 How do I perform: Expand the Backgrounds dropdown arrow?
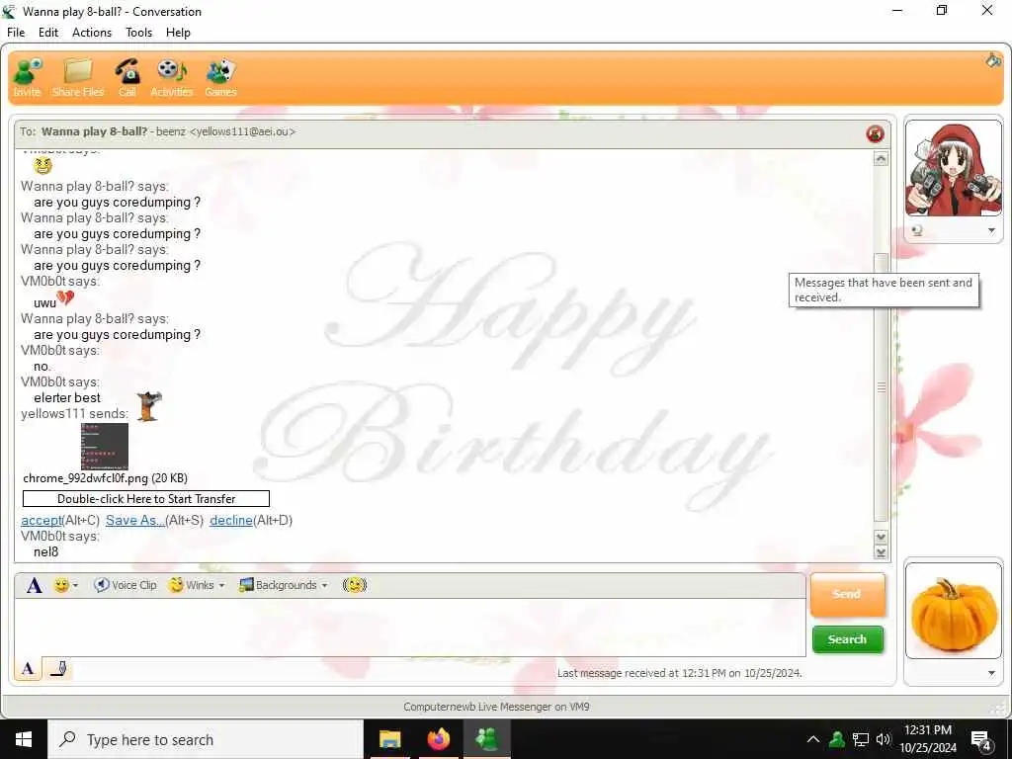[x=324, y=585]
